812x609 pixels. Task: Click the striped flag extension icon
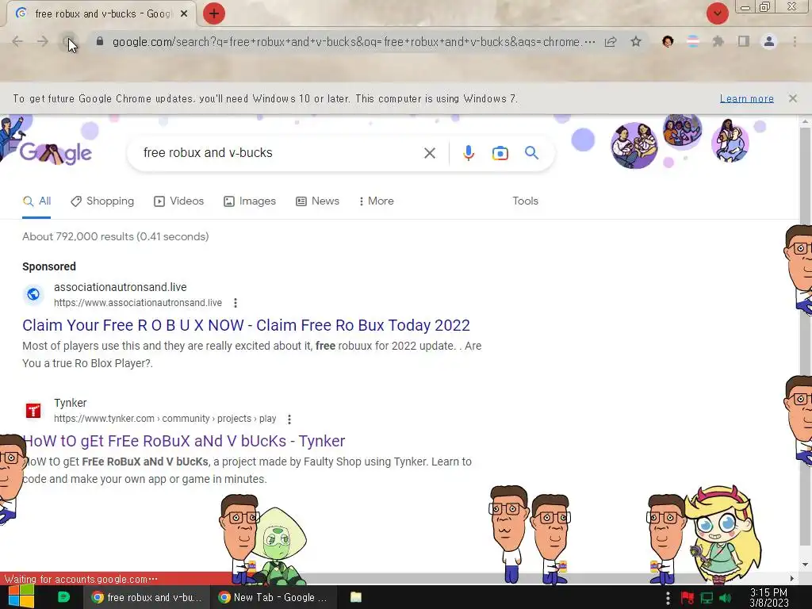(x=693, y=41)
